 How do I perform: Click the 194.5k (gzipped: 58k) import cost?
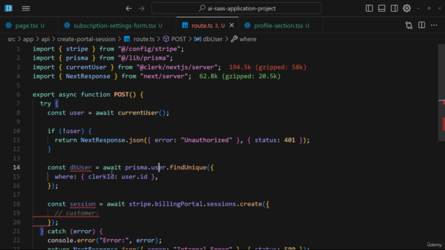click(x=268, y=67)
